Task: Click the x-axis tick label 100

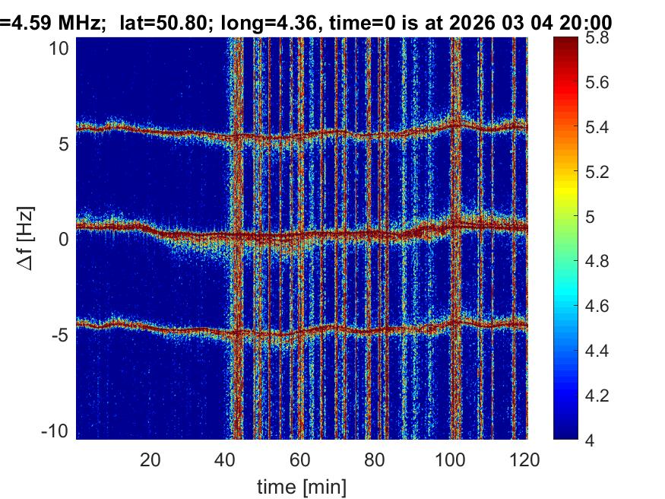Action: tap(450, 459)
